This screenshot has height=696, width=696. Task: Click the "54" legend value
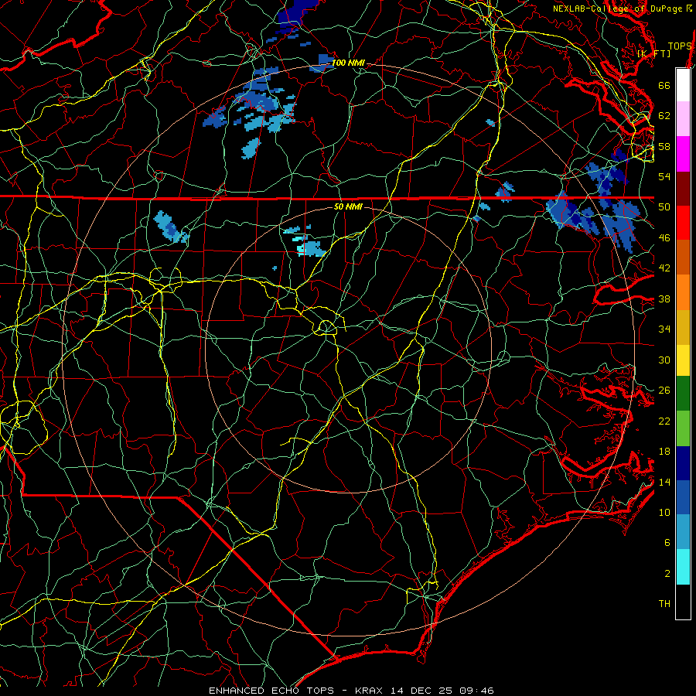click(x=664, y=176)
